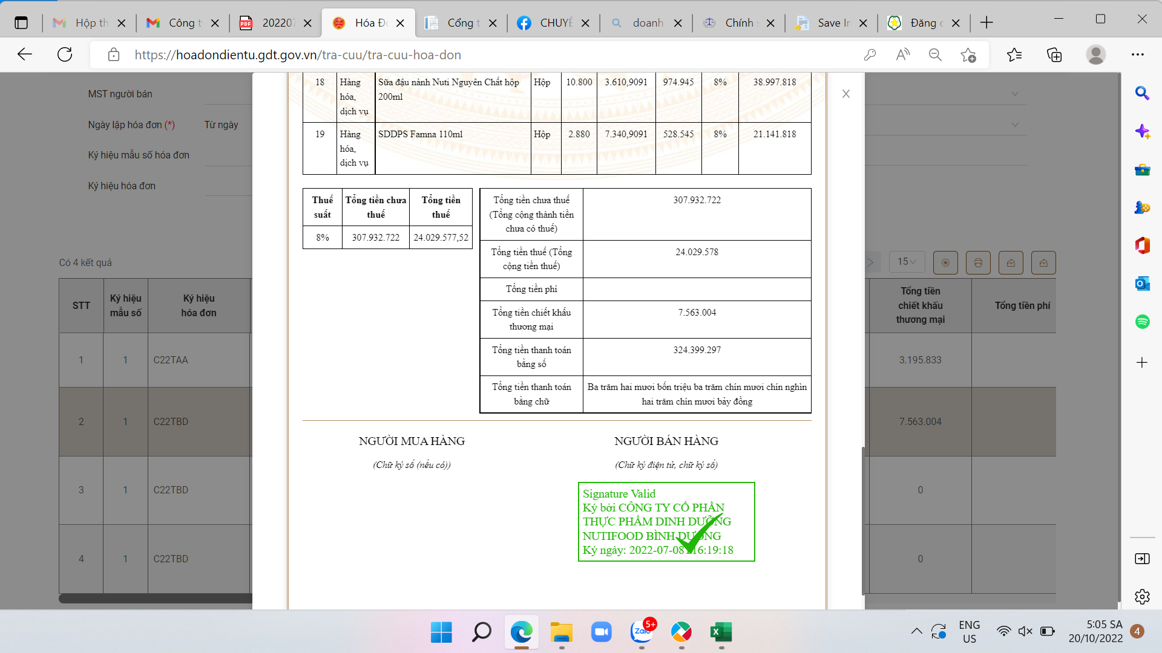The image size is (1162, 653).
Task: Open the Favorites list icon
Action: click(1014, 55)
